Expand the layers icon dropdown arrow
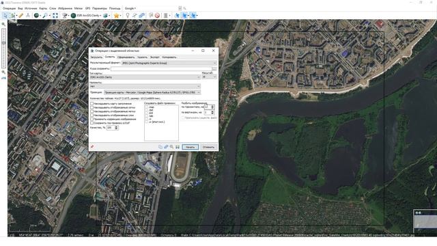The image size is (437, 246). tap(109, 16)
